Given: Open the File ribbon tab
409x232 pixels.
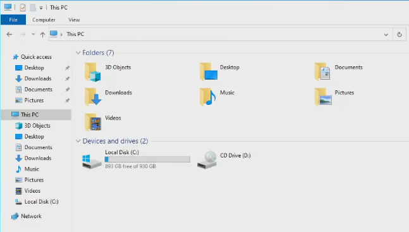Looking at the screenshot, I should click(x=13, y=20).
